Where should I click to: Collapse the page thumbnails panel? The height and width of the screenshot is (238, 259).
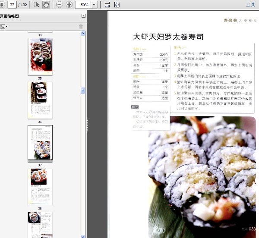83,16
